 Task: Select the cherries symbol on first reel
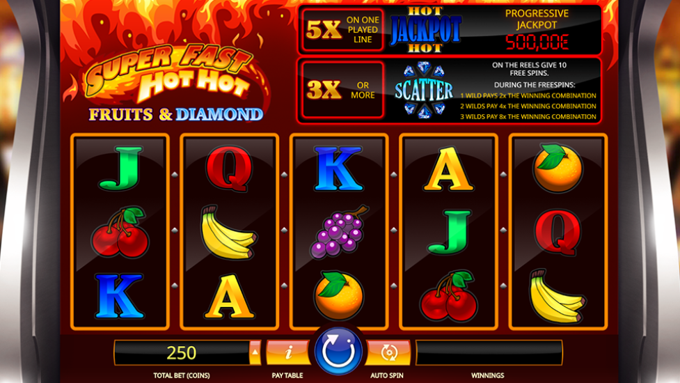click(x=120, y=232)
